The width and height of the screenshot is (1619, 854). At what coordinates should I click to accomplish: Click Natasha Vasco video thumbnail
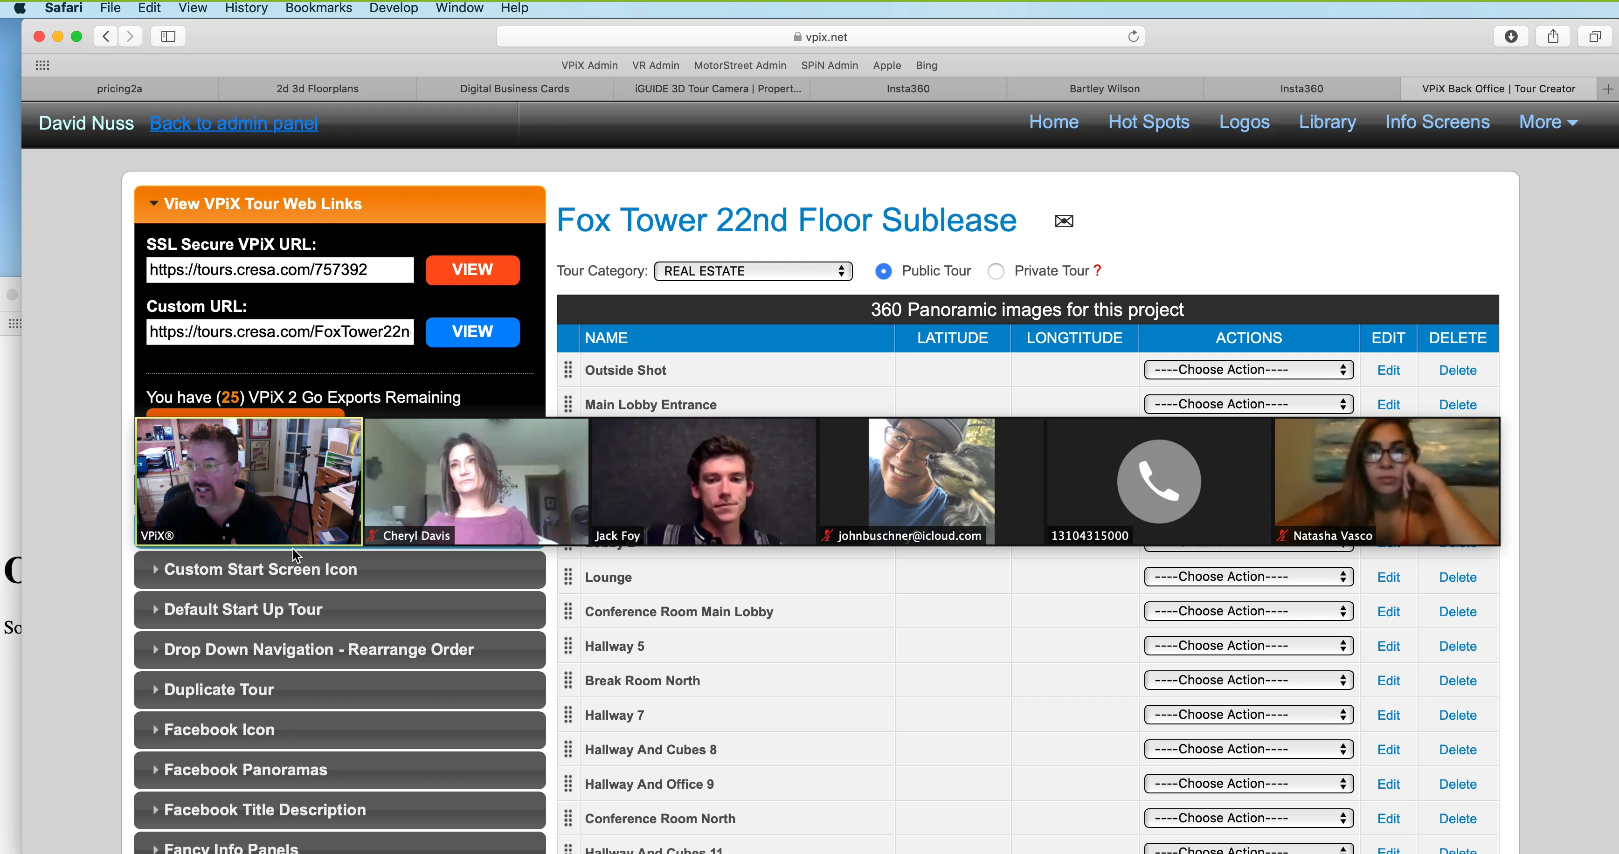pyautogui.click(x=1386, y=482)
